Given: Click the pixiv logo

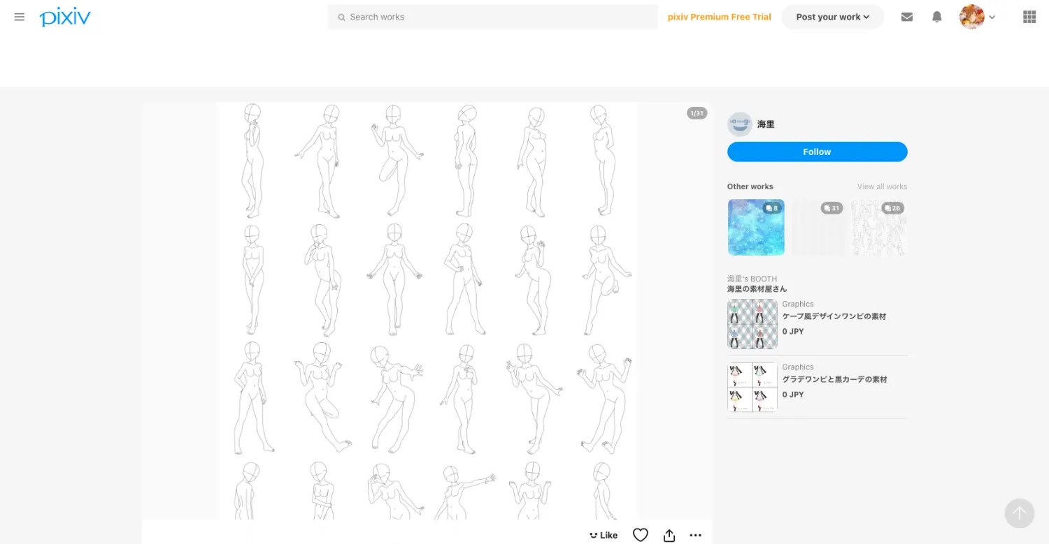Looking at the screenshot, I should tap(65, 17).
